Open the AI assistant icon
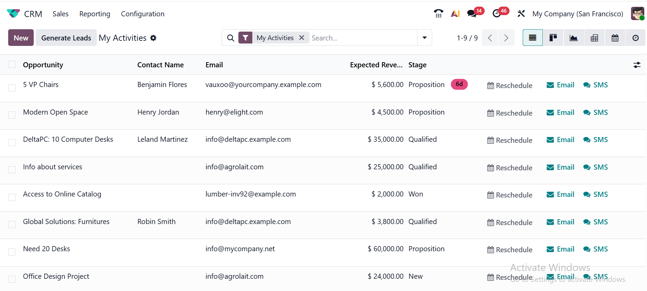 coord(455,14)
